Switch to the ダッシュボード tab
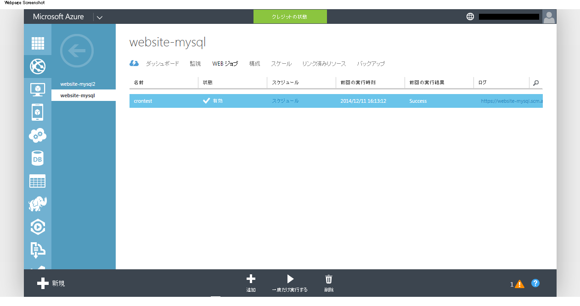Image resolution: width=580 pixels, height=306 pixels. (x=162, y=64)
